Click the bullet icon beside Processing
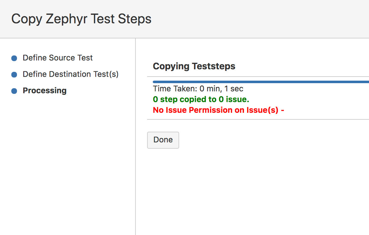This screenshot has height=235, width=369. pos(13,91)
